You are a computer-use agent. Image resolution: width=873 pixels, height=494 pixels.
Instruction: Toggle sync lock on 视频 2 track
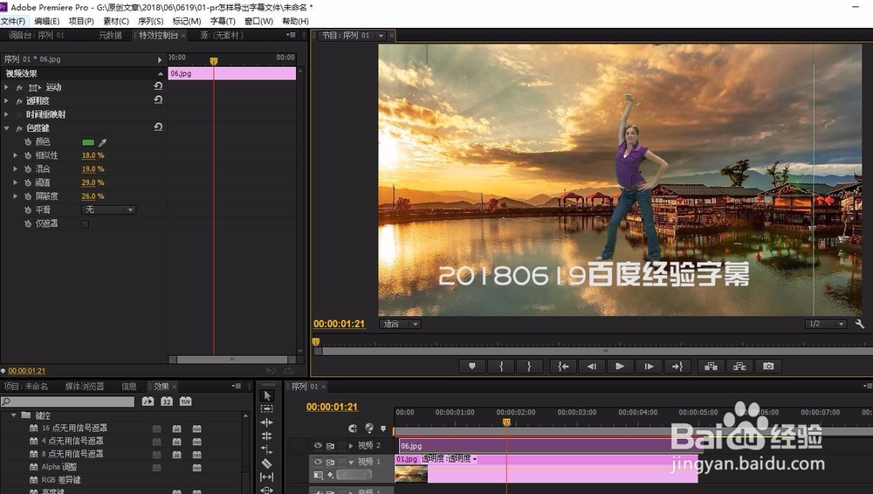pos(330,445)
